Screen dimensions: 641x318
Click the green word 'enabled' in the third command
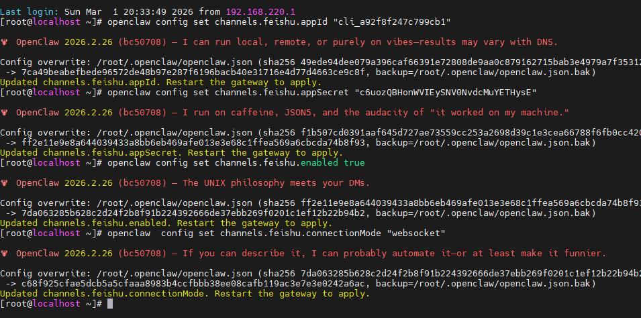tap(319, 162)
